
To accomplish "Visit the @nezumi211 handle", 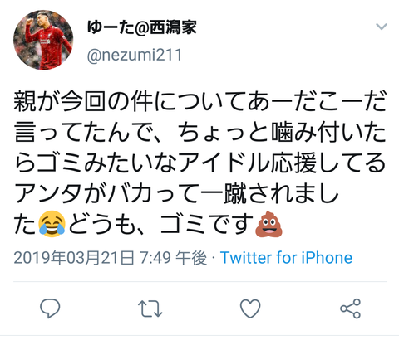I will point(135,55).
